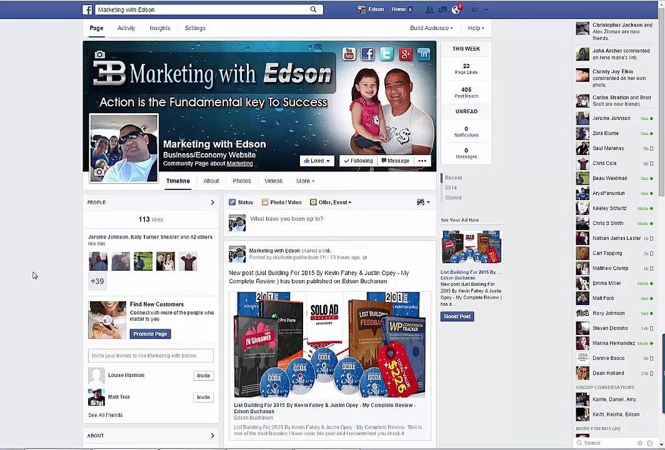
Task: Open the Videos tab
Action: (x=274, y=181)
